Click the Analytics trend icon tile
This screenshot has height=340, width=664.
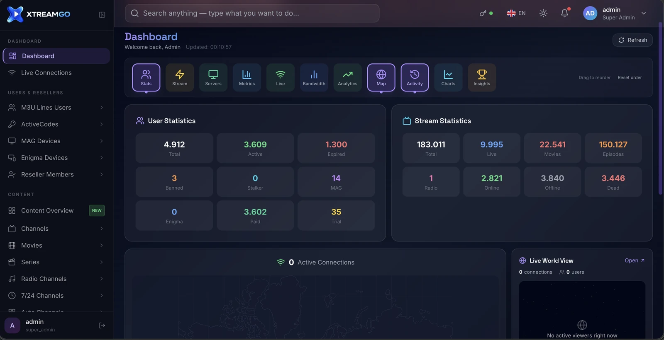[348, 77]
